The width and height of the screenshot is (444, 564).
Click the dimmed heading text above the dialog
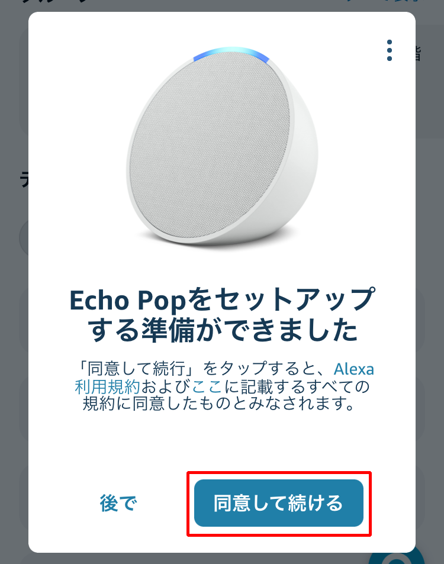click(x=54, y=2)
